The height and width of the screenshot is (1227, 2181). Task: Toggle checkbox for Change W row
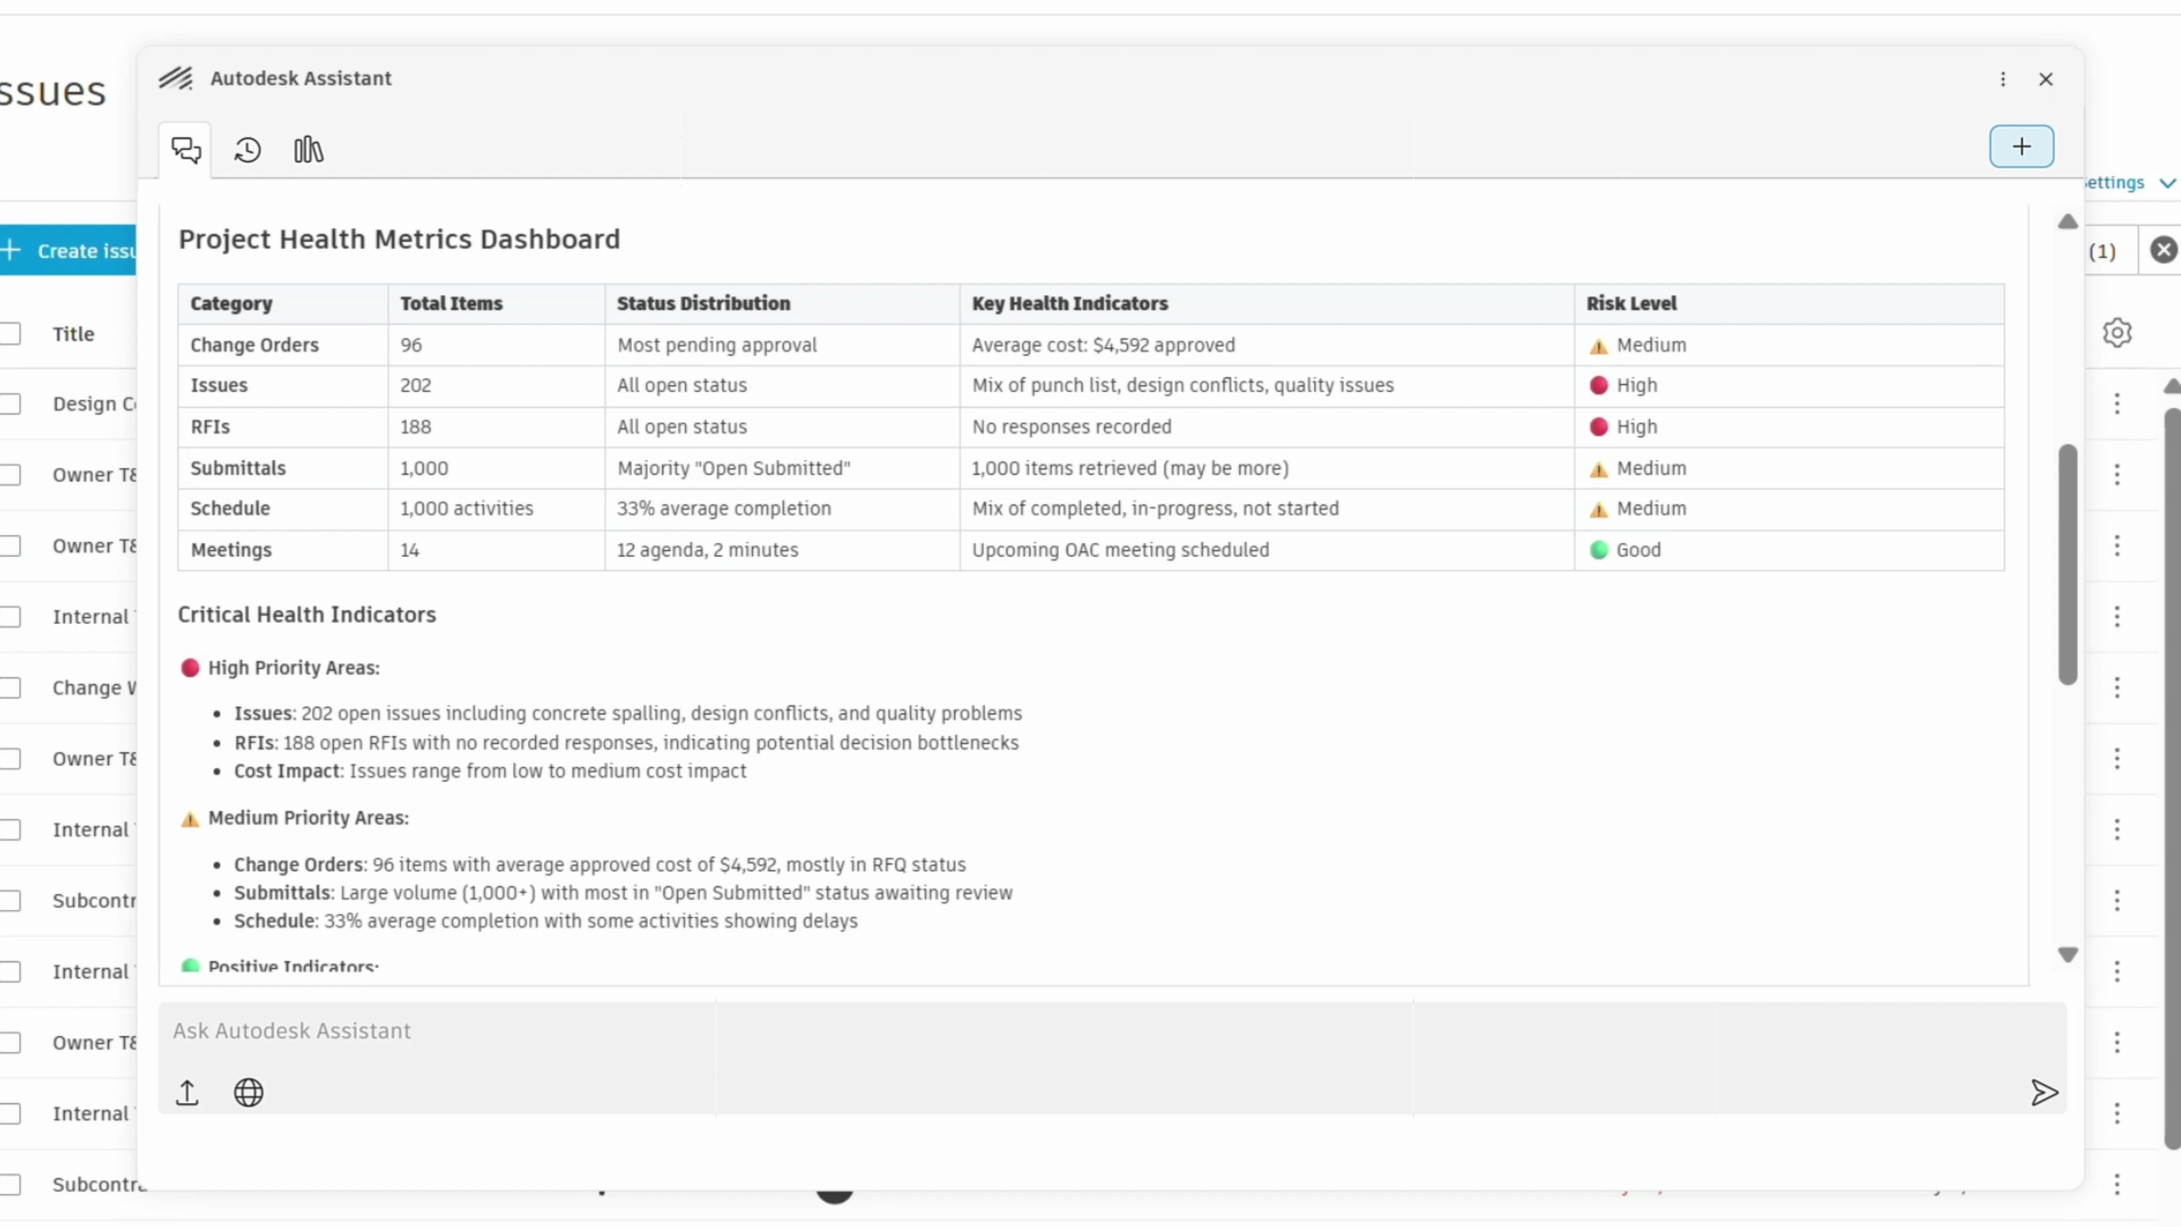[x=10, y=687]
